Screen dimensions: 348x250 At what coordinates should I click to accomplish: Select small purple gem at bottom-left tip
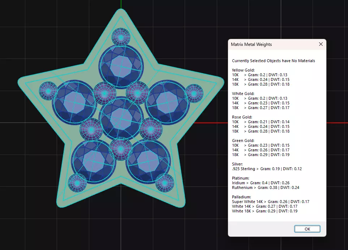click(x=77, y=183)
